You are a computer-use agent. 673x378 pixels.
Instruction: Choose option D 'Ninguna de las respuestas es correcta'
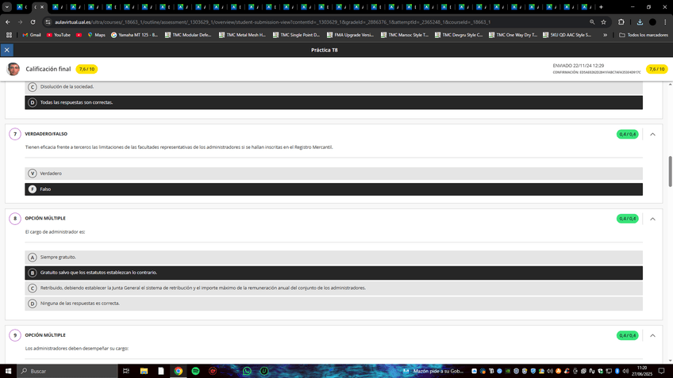[x=333, y=304]
